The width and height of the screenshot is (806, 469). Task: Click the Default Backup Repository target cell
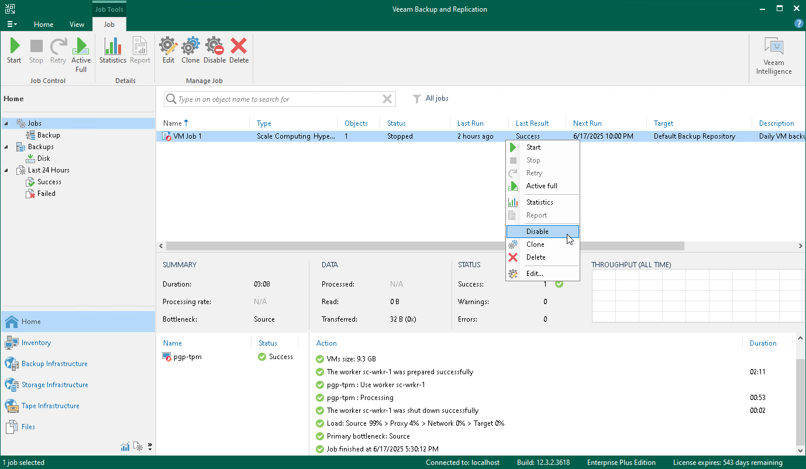(x=694, y=136)
